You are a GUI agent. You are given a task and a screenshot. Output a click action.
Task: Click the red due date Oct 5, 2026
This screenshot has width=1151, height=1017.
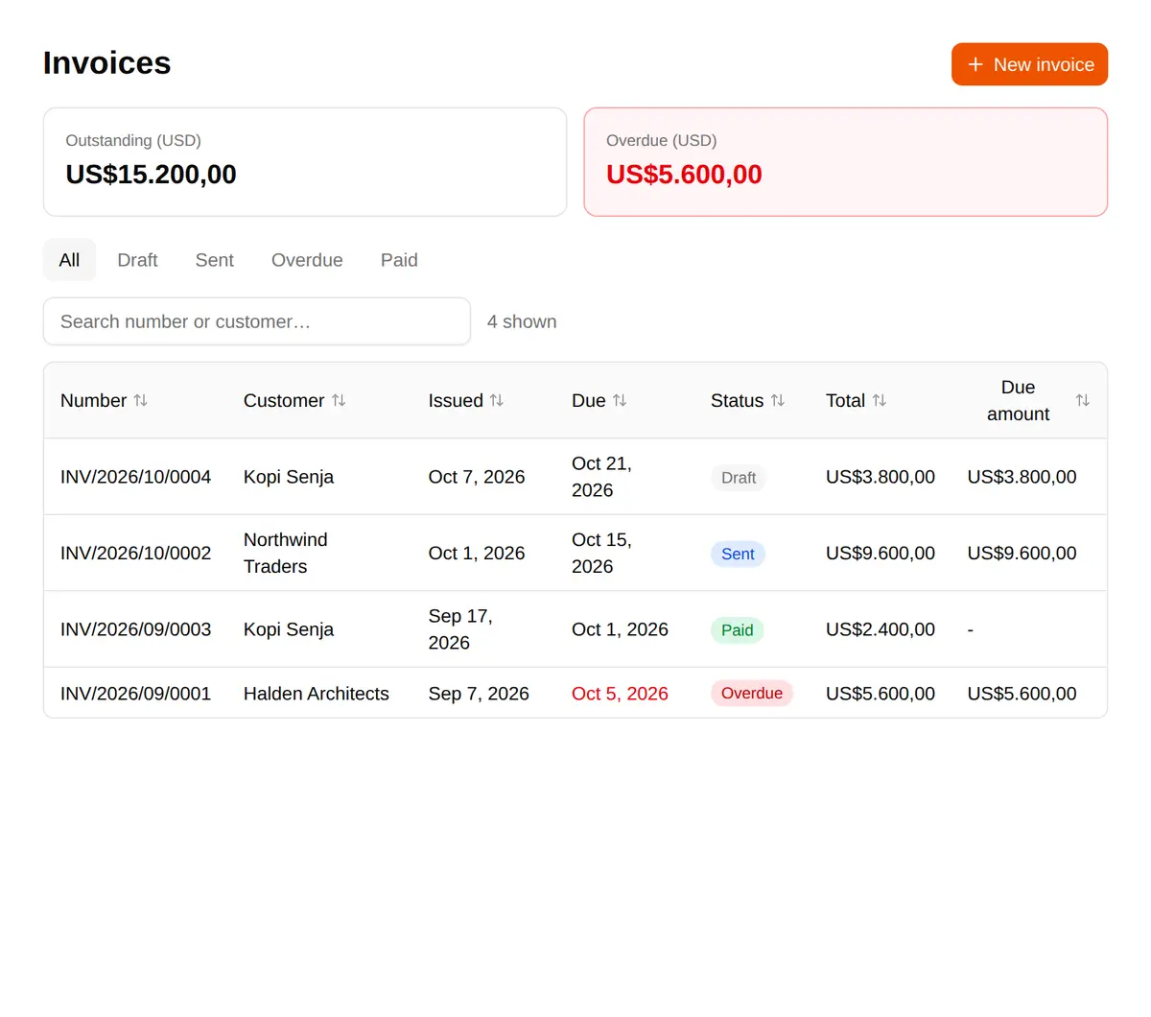[620, 694]
